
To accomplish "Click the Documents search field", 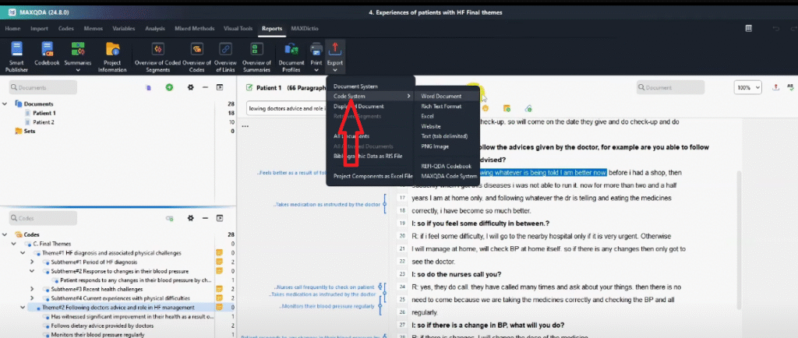I will click(x=44, y=87).
